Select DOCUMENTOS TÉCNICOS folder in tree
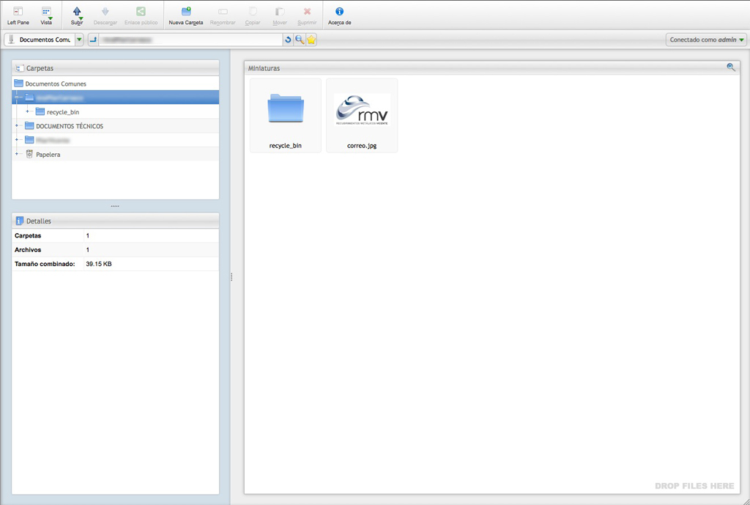The width and height of the screenshot is (750, 505). click(x=69, y=126)
